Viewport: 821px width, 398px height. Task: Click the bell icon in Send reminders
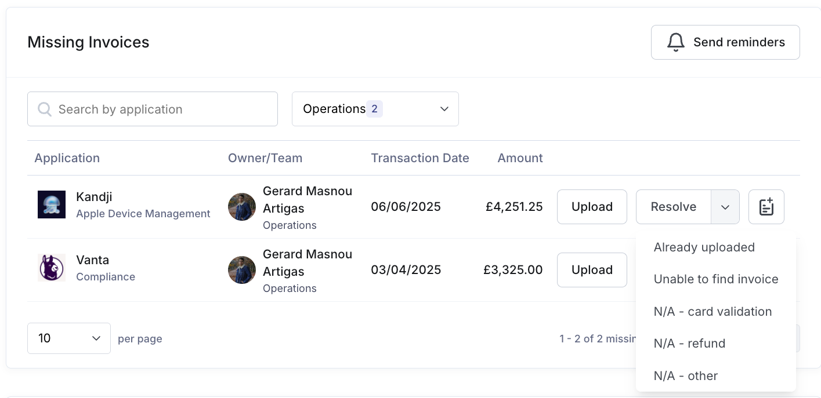click(x=675, y=42)
